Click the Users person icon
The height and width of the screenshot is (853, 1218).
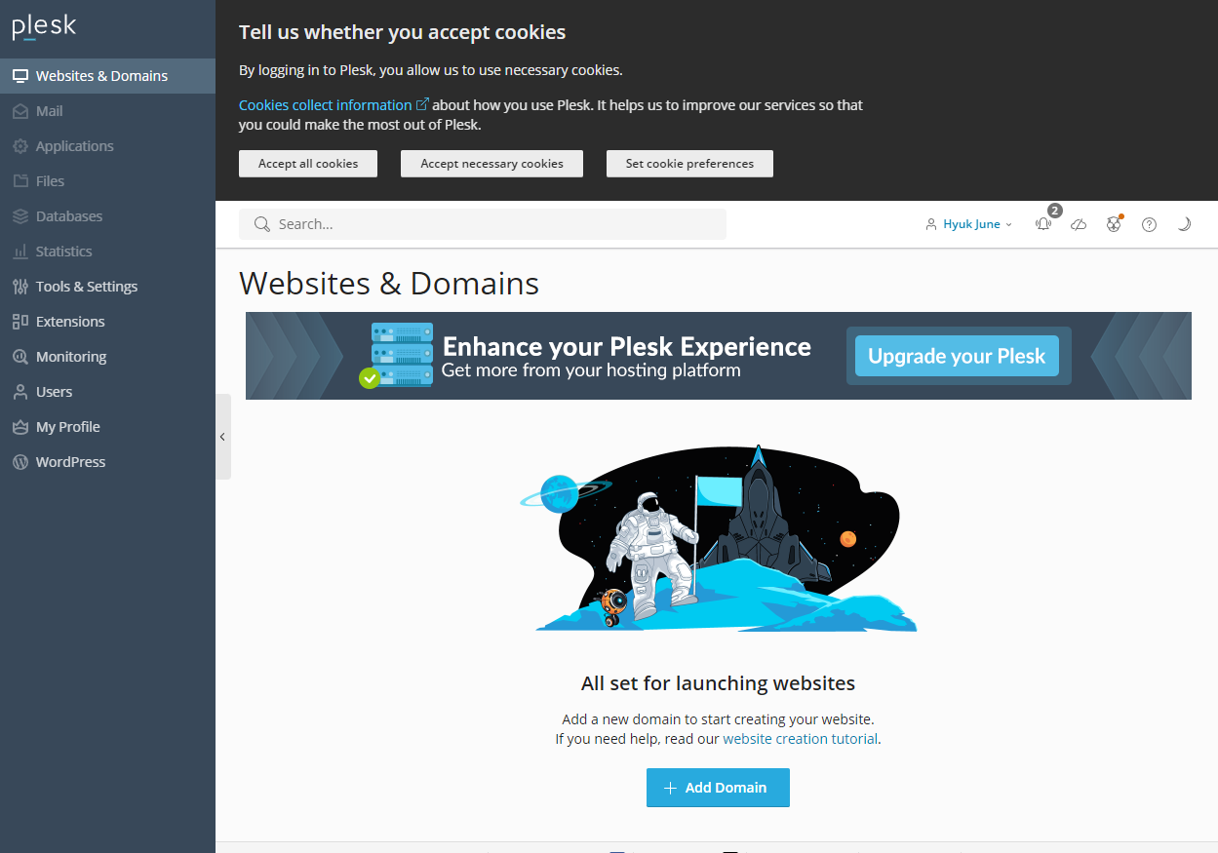(x=20, y=392)
